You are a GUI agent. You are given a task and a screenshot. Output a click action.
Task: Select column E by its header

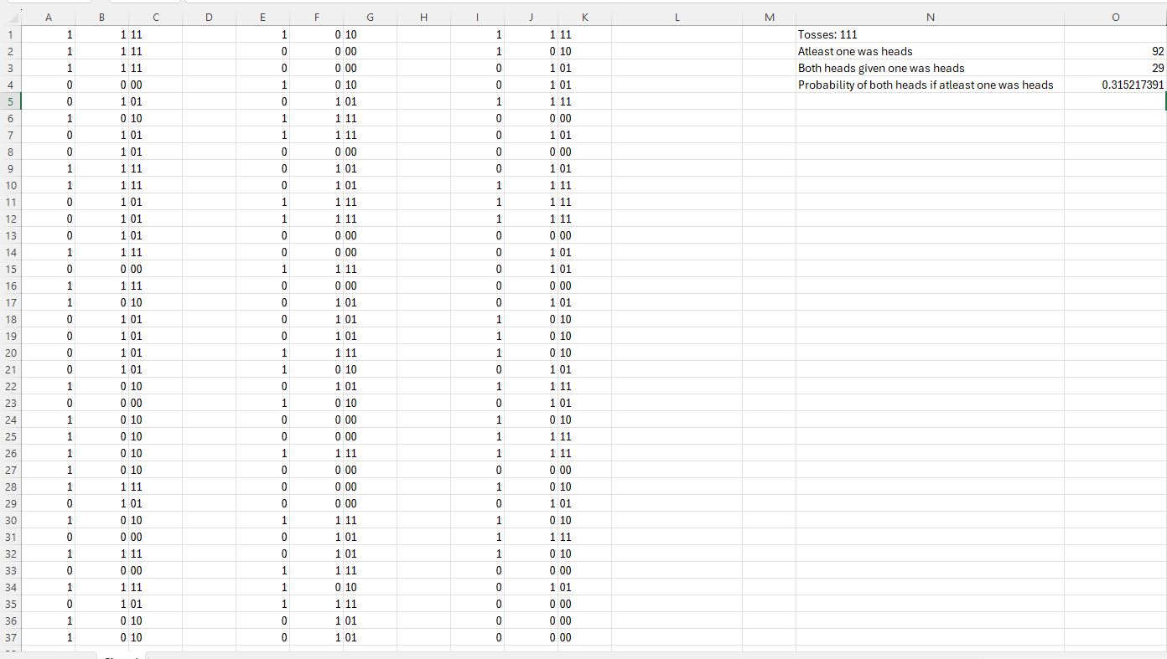262,17
